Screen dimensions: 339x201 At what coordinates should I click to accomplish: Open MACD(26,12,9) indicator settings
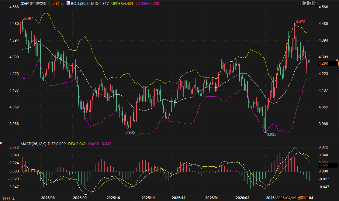(x=33, y=143)
